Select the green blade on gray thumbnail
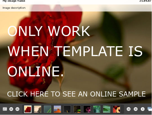The height and width of the screenshot is (115, 152). 48,109
